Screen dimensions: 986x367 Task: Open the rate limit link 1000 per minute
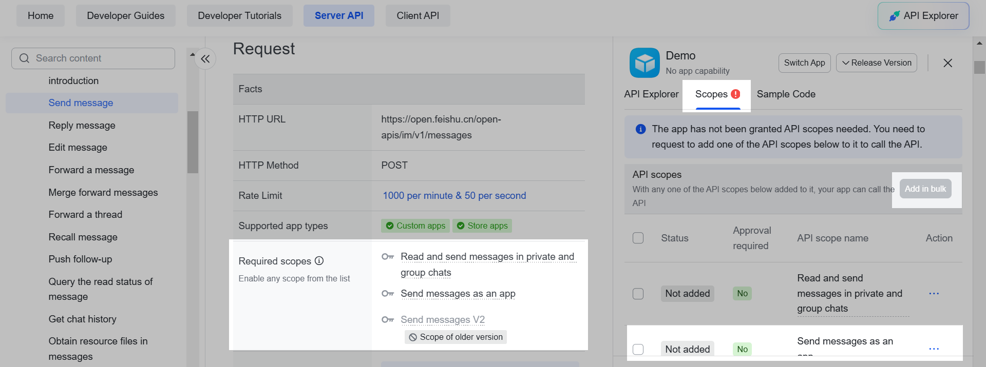coord(454,196)
